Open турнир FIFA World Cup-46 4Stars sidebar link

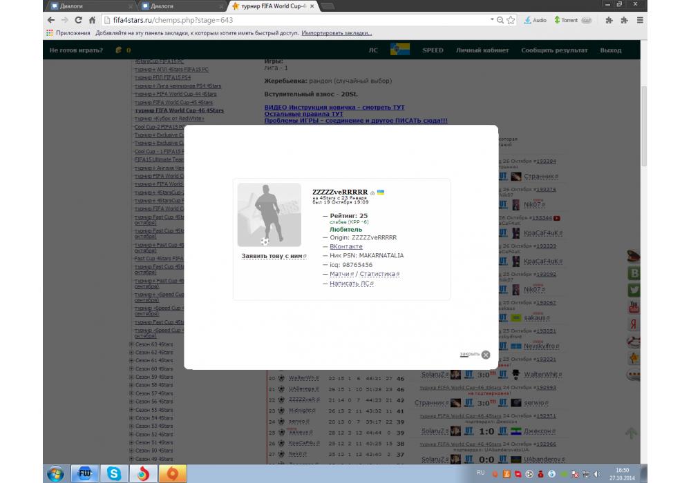click(x=179, y=110)
